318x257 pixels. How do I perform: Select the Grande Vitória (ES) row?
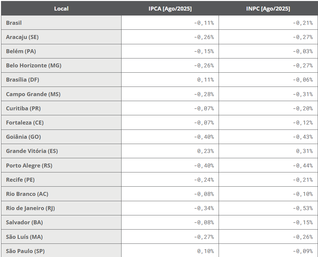[32, 151]
